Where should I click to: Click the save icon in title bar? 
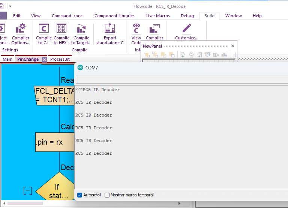click(x=1, y=6)
